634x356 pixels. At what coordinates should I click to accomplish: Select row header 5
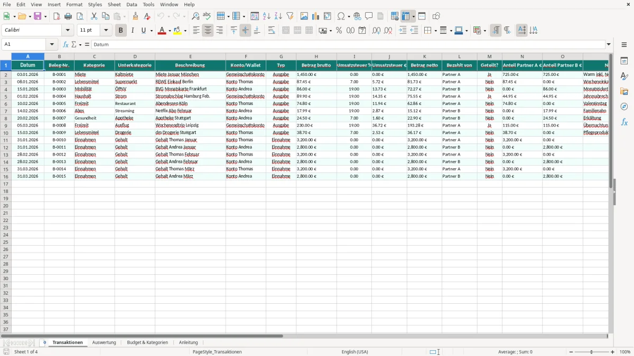click(6, 97)
